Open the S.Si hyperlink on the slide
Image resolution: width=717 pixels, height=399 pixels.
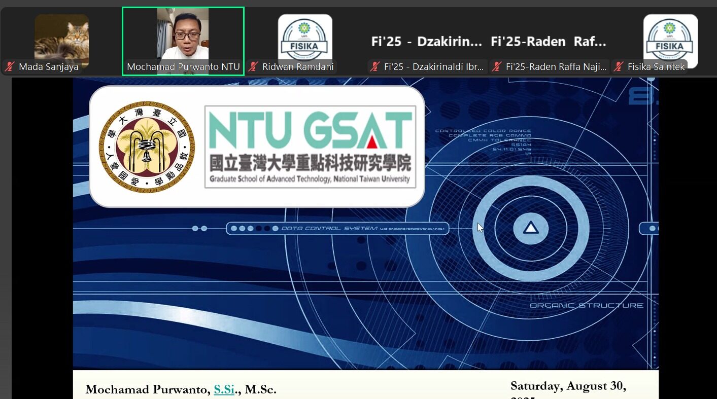pos(224,389)
